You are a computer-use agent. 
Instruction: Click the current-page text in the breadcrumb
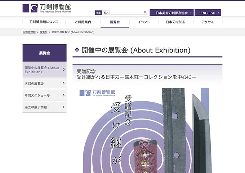pyautogui.click(x=73, y=32)
